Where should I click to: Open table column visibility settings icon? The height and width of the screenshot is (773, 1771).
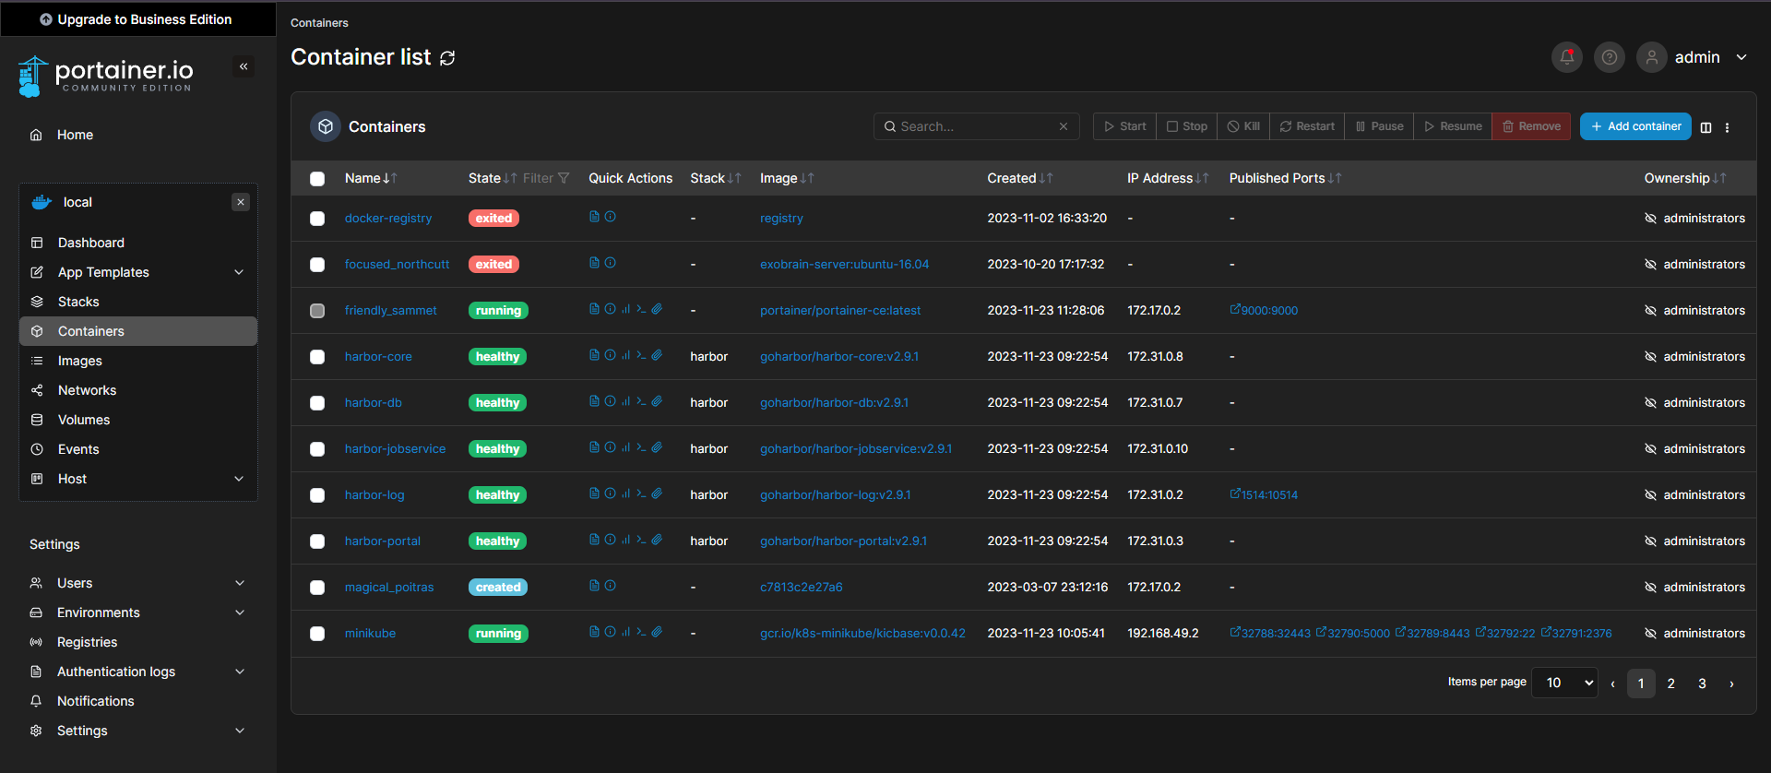[1706, 127]
